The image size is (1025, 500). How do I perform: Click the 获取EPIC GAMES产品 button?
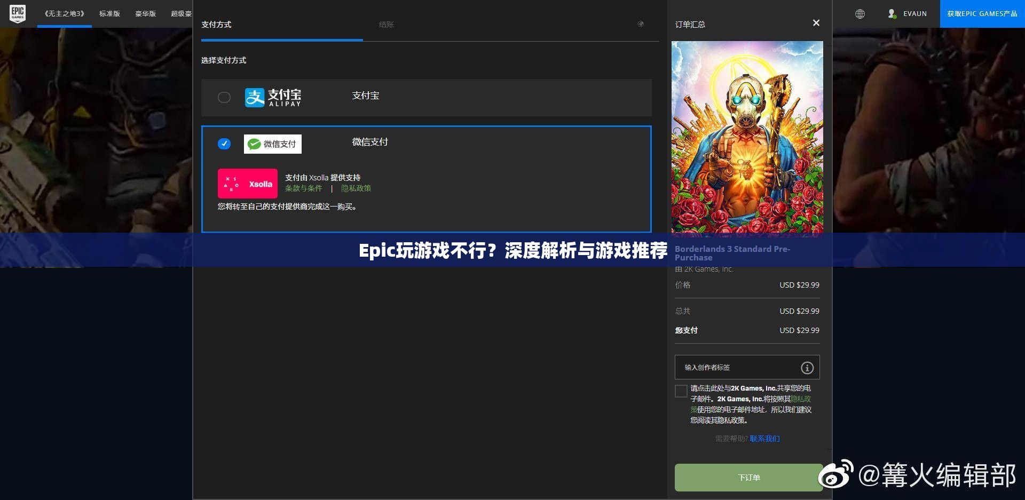982,14
